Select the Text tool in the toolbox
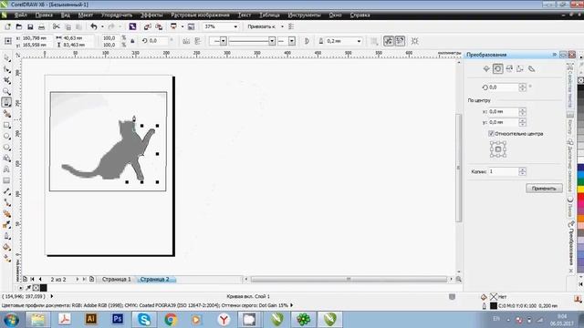Screen dimensions: 584x328 click(x=6, y=169)
